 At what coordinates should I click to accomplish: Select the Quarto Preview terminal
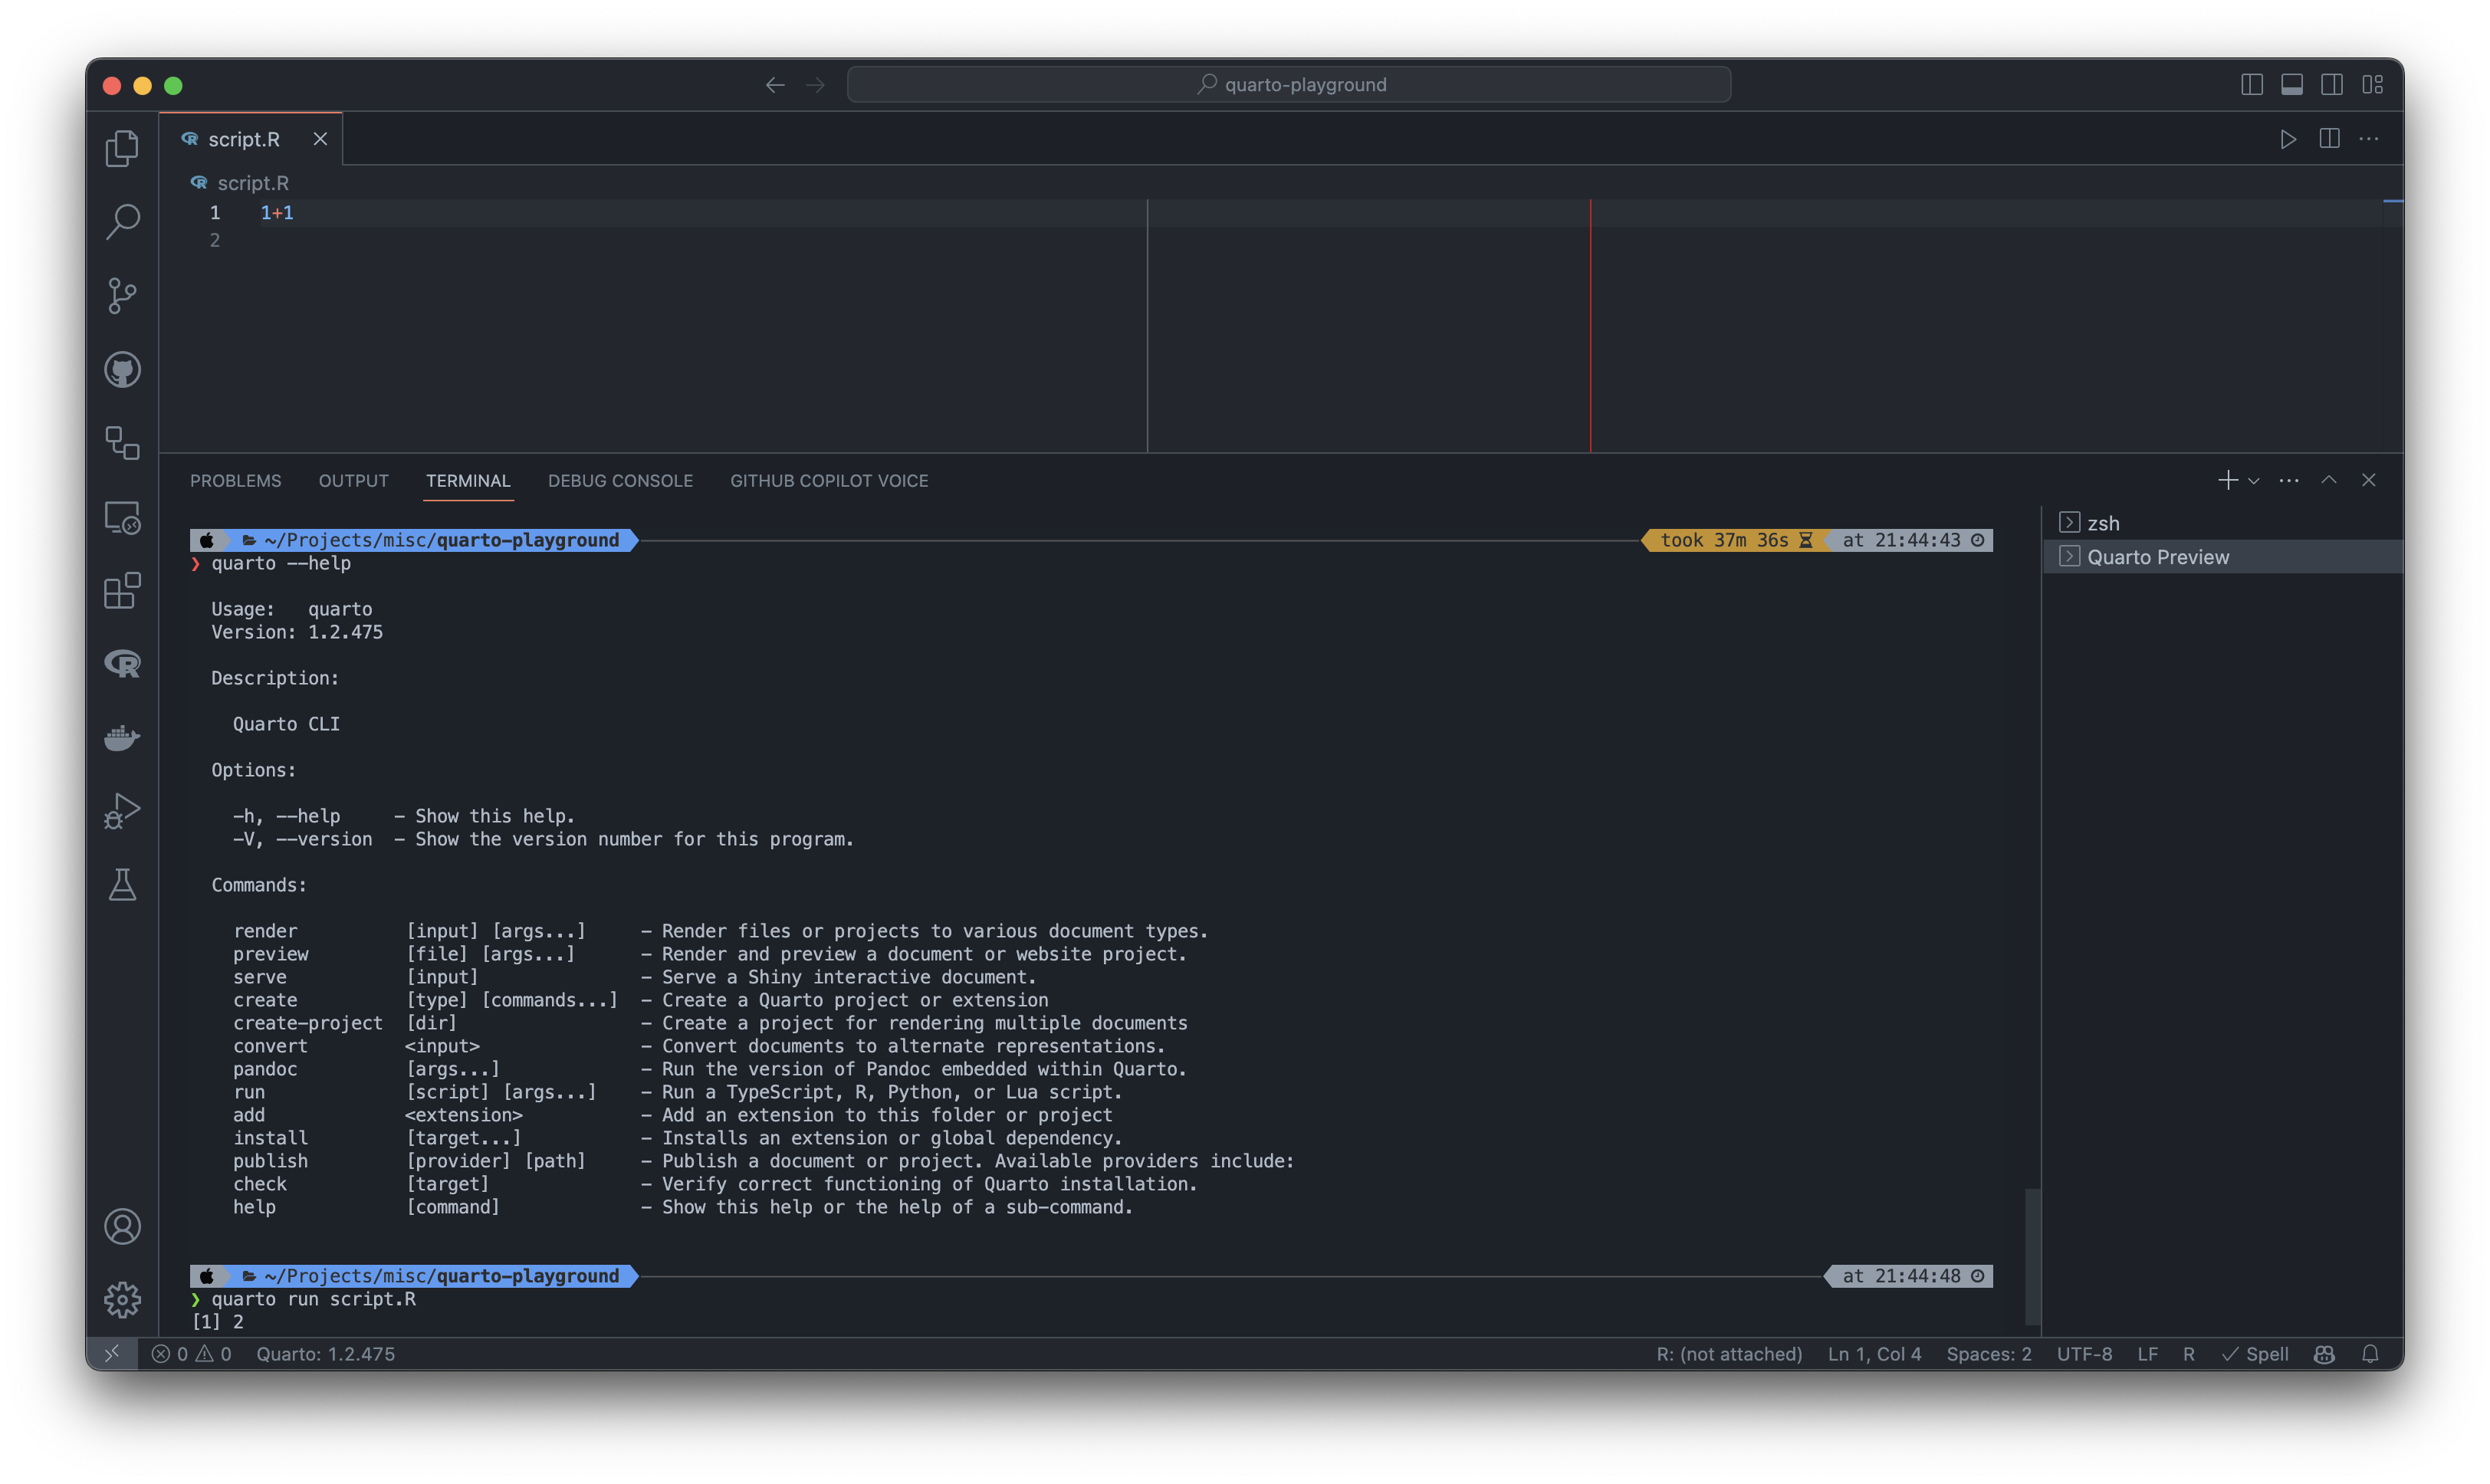click(x=2222, y=557)
